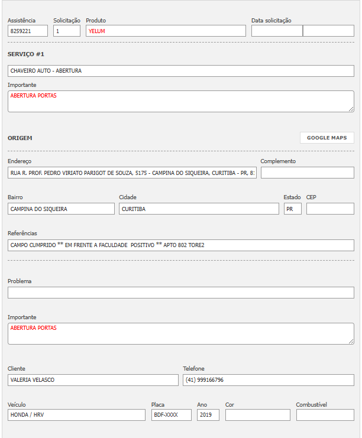Click the Cliente field with Valeria Velasco
Viewport: 362px width, 438px height.
pyautogui.click(x=93, y=379)
